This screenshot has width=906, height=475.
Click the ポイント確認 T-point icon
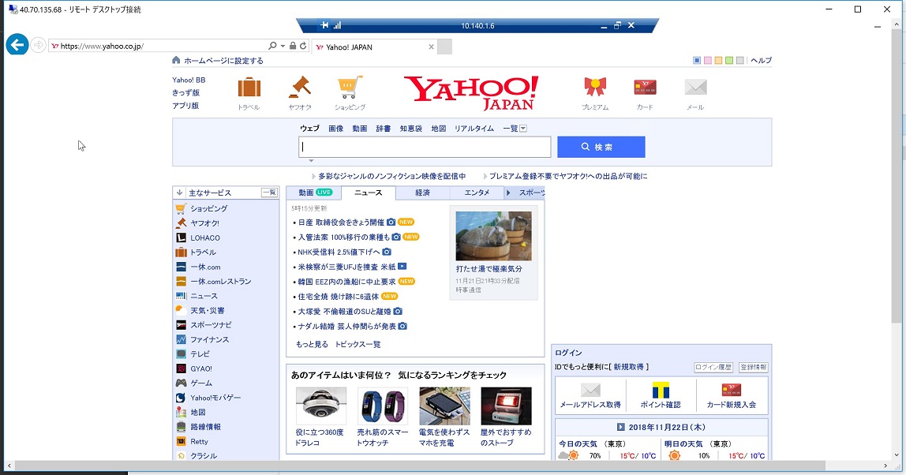[x=661, y=390]
